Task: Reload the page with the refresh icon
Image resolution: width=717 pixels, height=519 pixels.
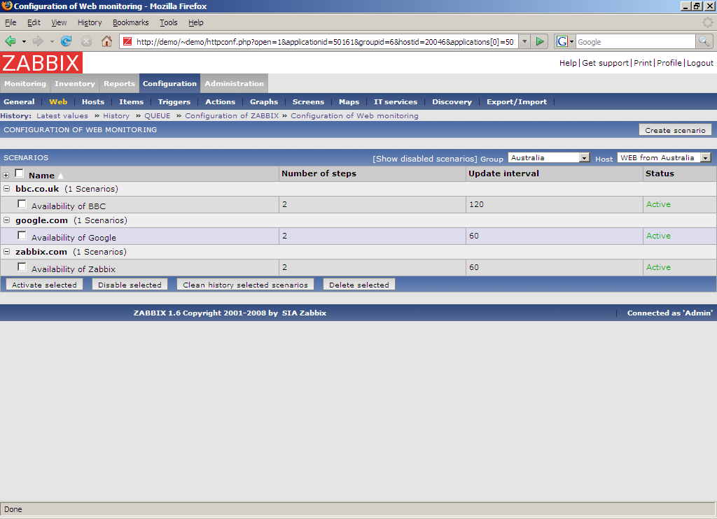Action: pos(67,41)
